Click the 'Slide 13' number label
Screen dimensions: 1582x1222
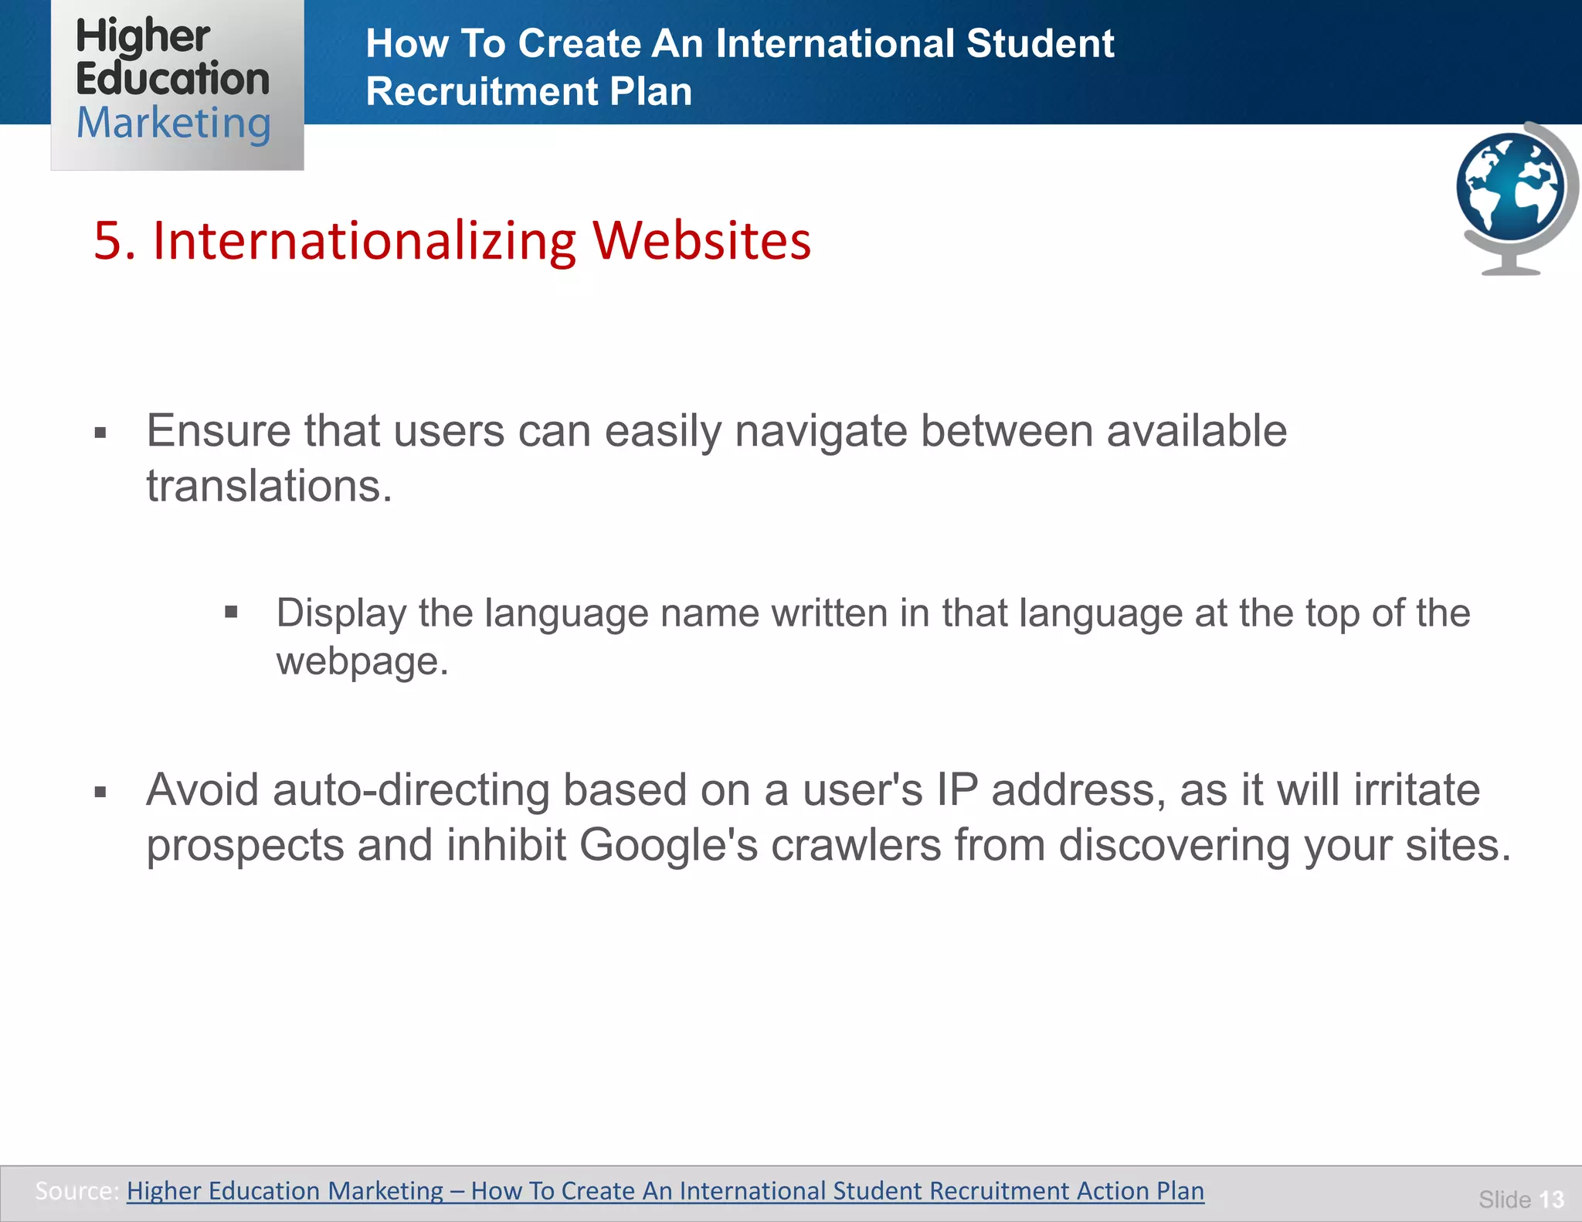[1521, 1199]
